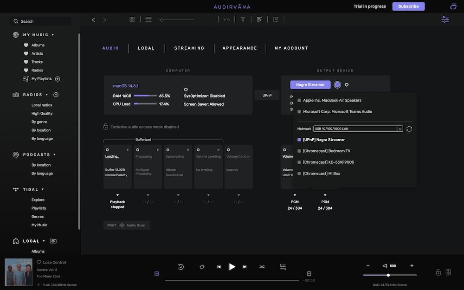This screenshot has width=464, height=290.
Task: Favorite the Lose Control track heart
Action: [39, 262]
